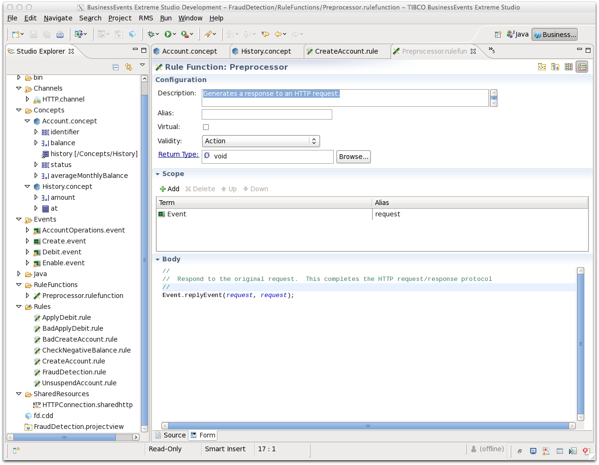Show hidden editor tabs list
The height and width of the screenshot is (465, 599).
click(492, 50)
